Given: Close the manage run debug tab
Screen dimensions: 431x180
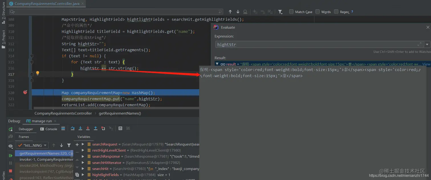Looking at the screenshot, I should pyautogui.click(x=55, y=121).
